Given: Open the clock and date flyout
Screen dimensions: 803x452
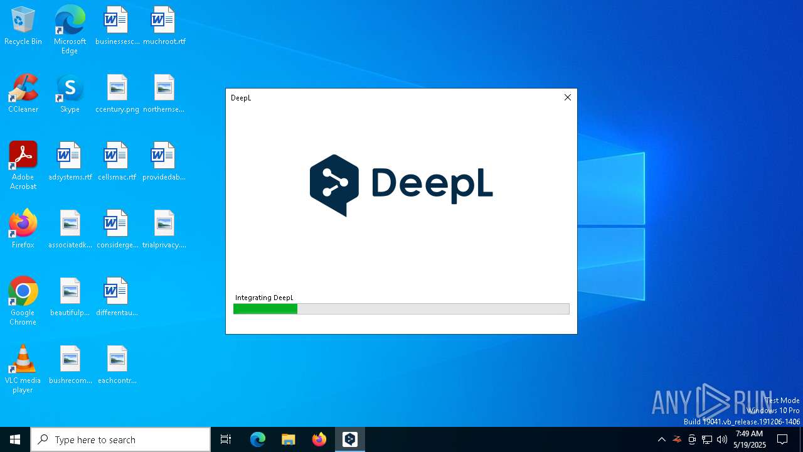Looking at the screenshot, I should [x=750, y=439].
